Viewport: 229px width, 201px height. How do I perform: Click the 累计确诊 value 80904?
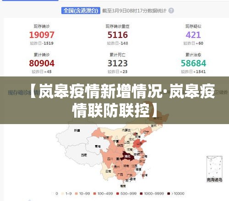click(42, 63)
